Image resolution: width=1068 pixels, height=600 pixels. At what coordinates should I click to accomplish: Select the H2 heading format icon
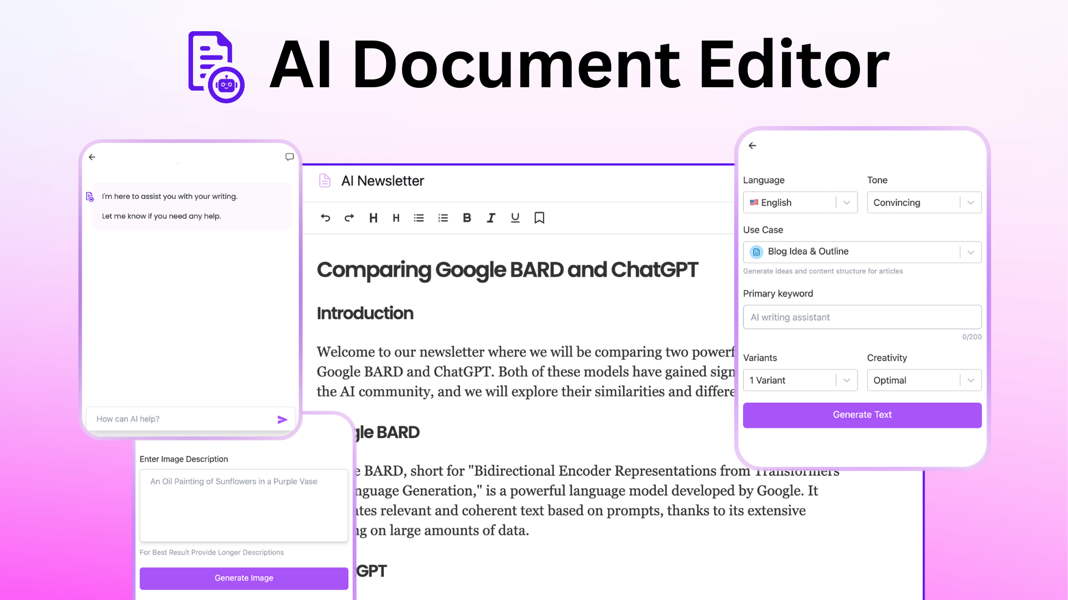coord(395,218)
